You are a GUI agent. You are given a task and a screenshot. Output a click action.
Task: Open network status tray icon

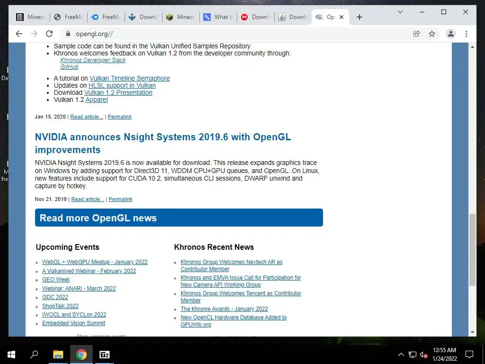tap(413, 355)
